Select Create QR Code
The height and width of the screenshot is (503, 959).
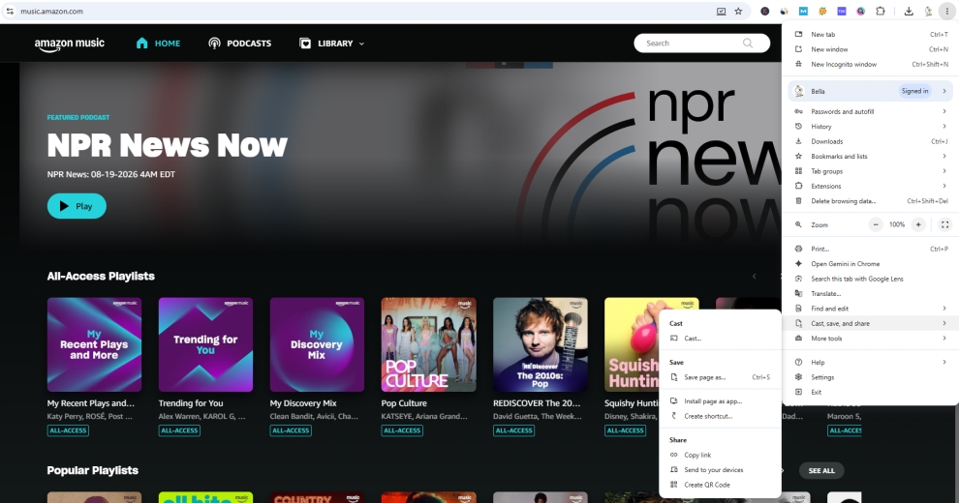point(721,485)
